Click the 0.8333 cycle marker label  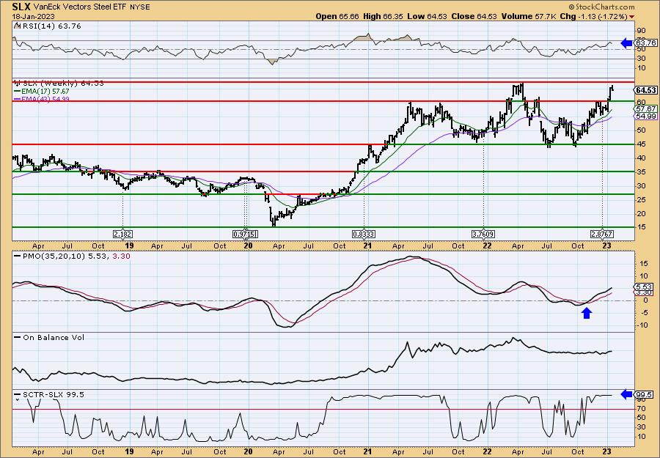364,234
